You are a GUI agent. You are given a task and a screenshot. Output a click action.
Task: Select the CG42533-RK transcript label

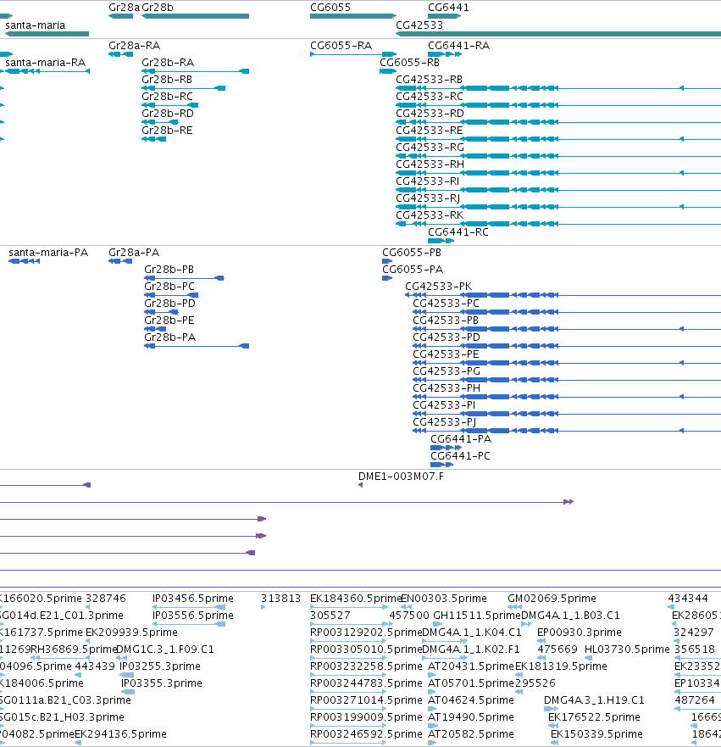430,215
